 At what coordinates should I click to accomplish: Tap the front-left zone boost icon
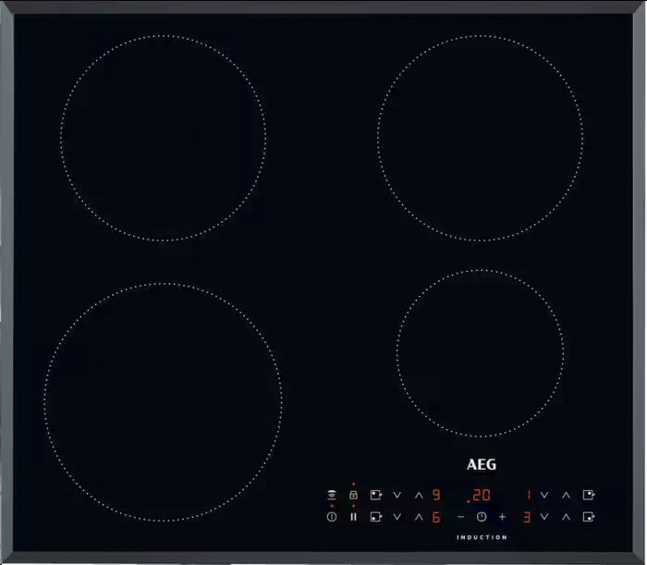click(x=376, y=517)
